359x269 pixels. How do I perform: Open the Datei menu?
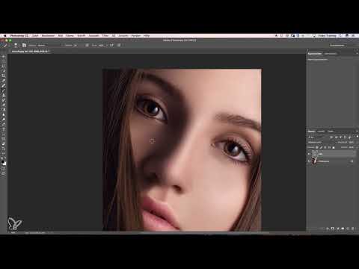[35, 36]
